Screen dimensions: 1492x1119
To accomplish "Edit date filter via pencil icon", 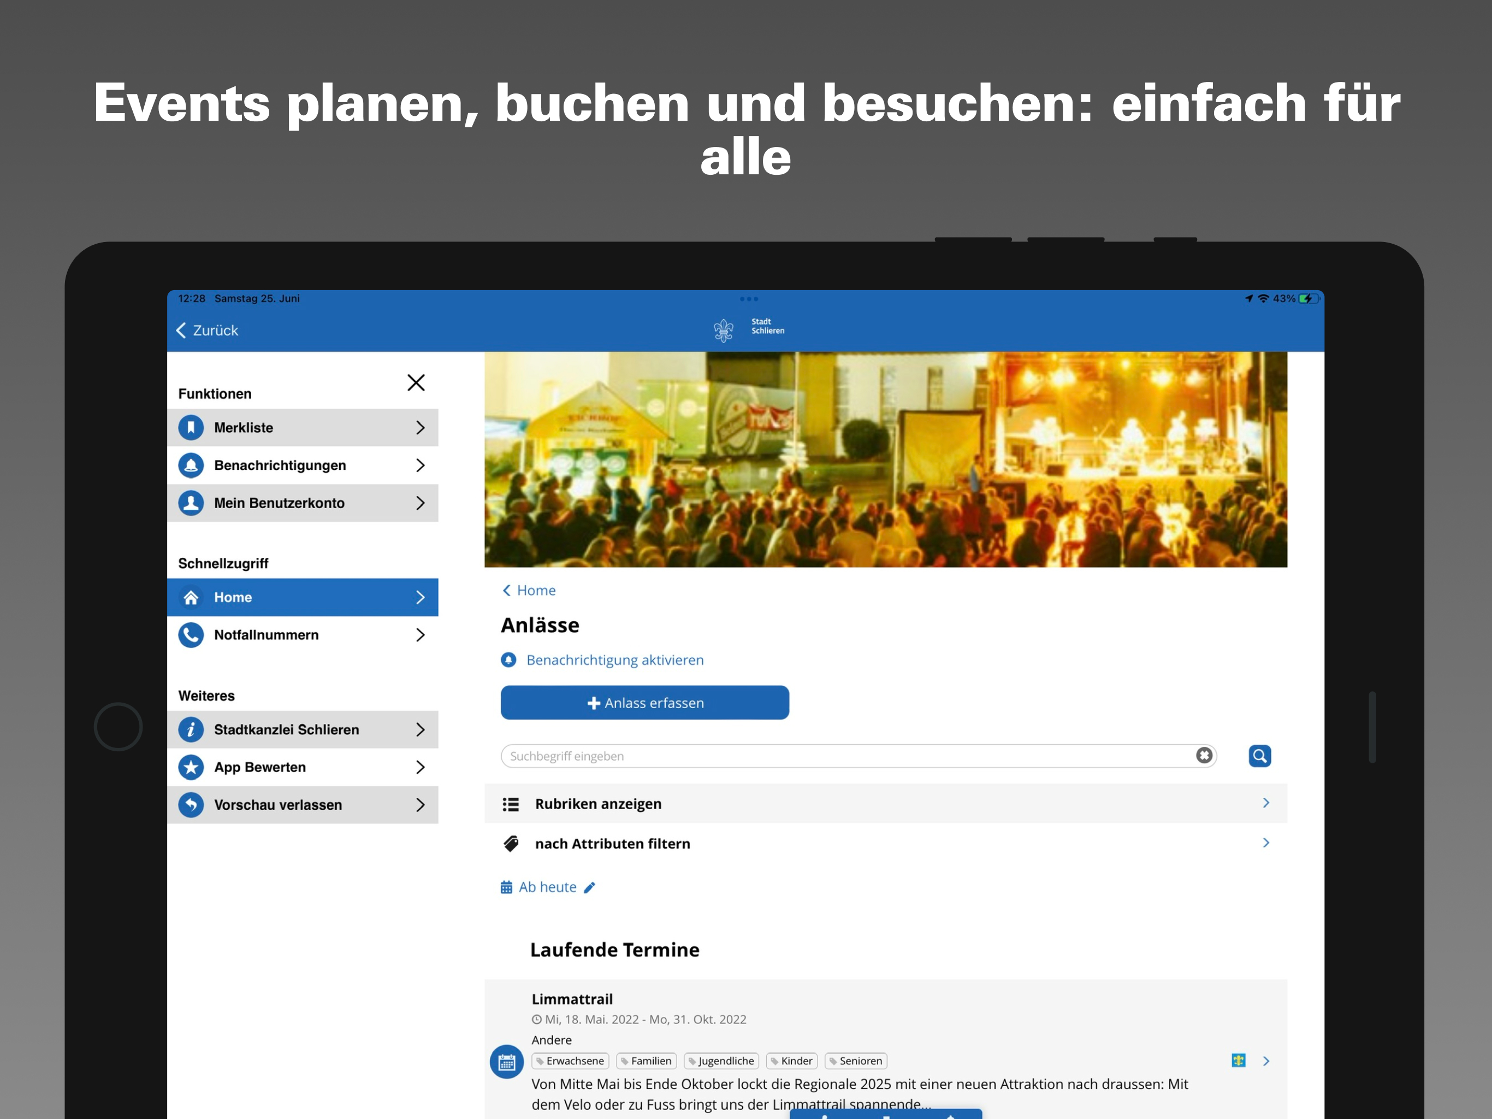I will click(x=589, y=887).
